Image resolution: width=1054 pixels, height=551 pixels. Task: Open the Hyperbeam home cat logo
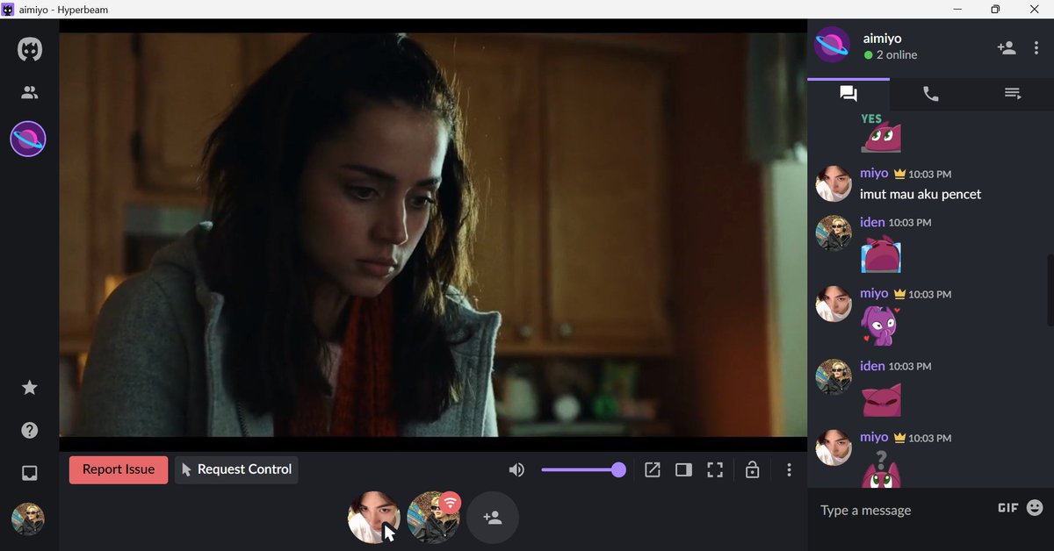coord(29,49)
